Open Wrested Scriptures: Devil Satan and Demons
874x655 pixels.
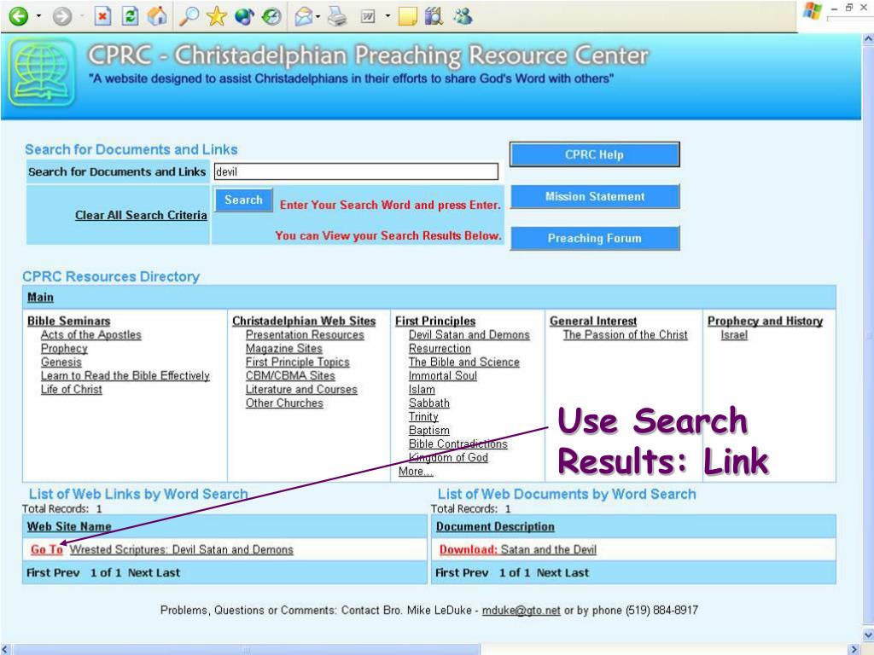(182, 550)
